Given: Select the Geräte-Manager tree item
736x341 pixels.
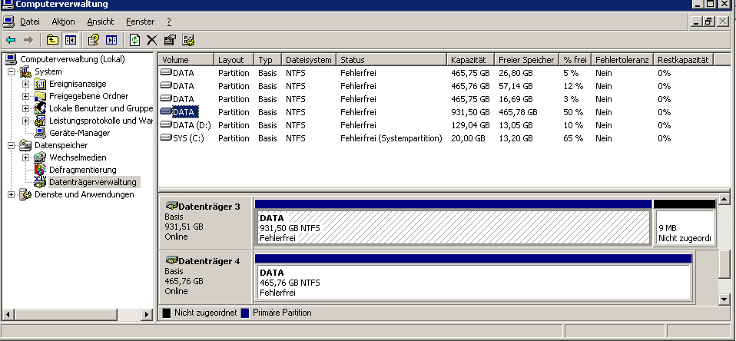Looking at the screenshot, I should pyautogui.click(x=80, y=133).
